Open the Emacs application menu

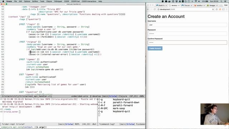(9, 1)
